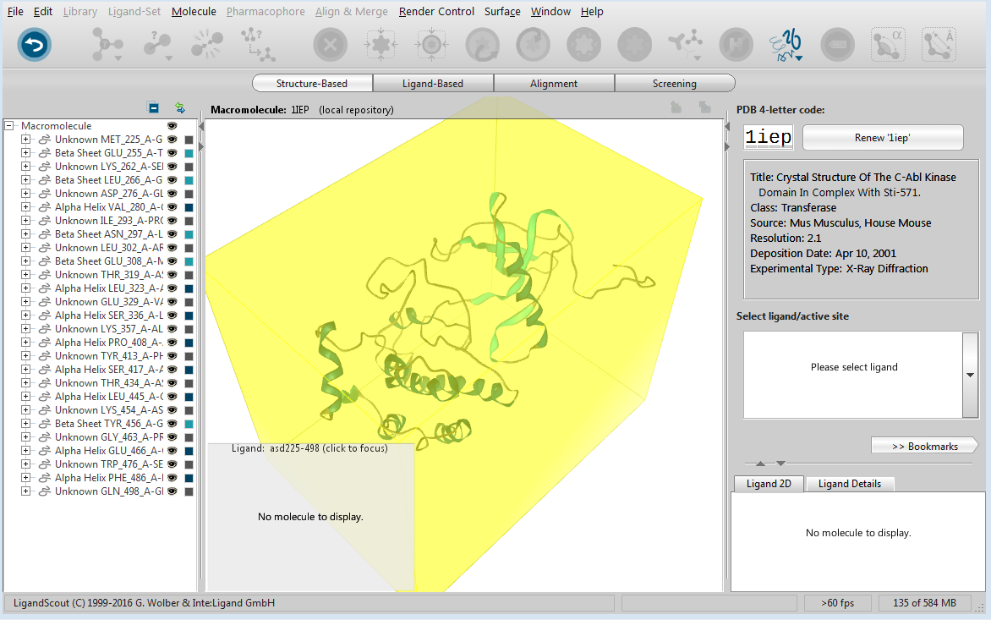Click the >60 fps status indicator
The height and width of the screenshot is (620, 991).
[x=837, y=603]
